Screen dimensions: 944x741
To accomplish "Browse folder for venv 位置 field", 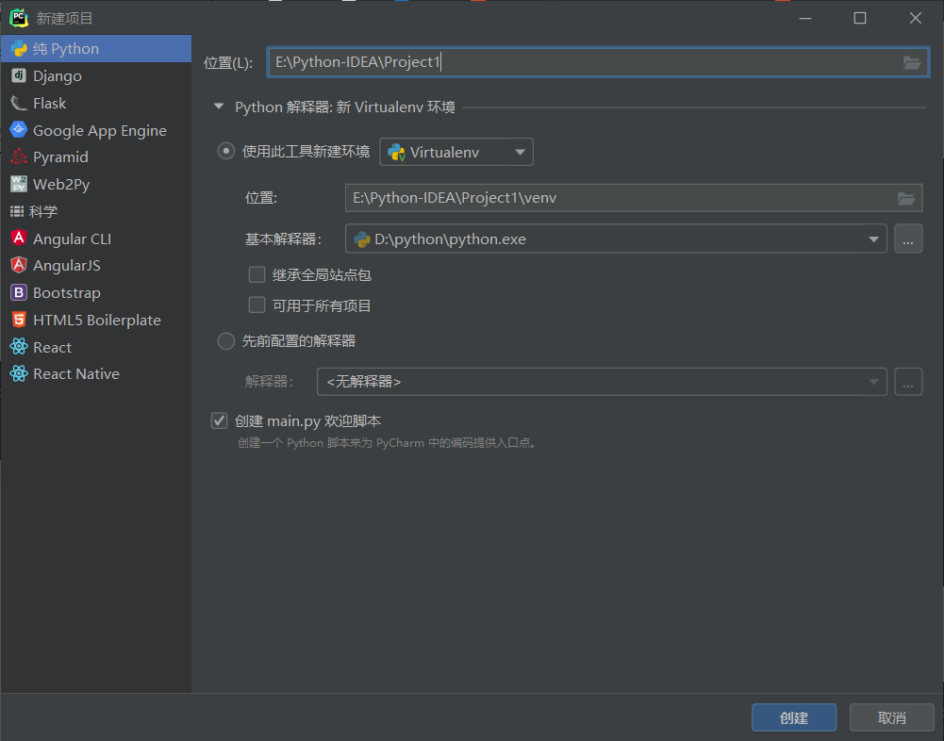I will tap(906, 198).
